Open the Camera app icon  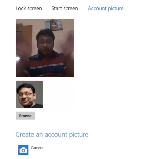pyautogui.click(x=23, y=150)
